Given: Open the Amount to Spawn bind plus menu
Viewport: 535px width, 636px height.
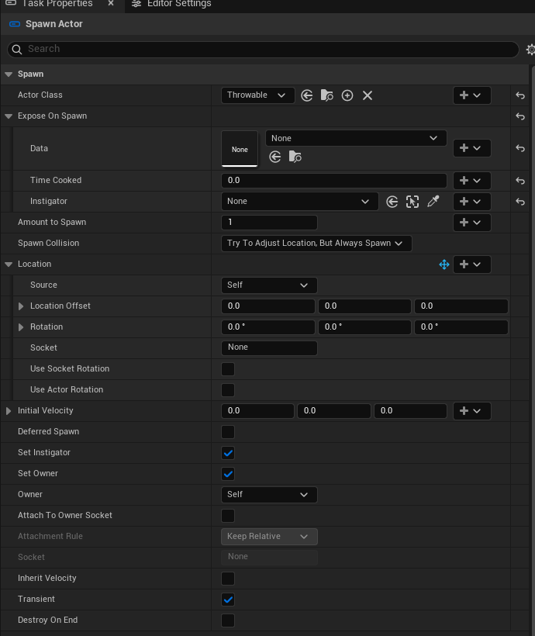Looking at the screenshot, I should (471, 223).
